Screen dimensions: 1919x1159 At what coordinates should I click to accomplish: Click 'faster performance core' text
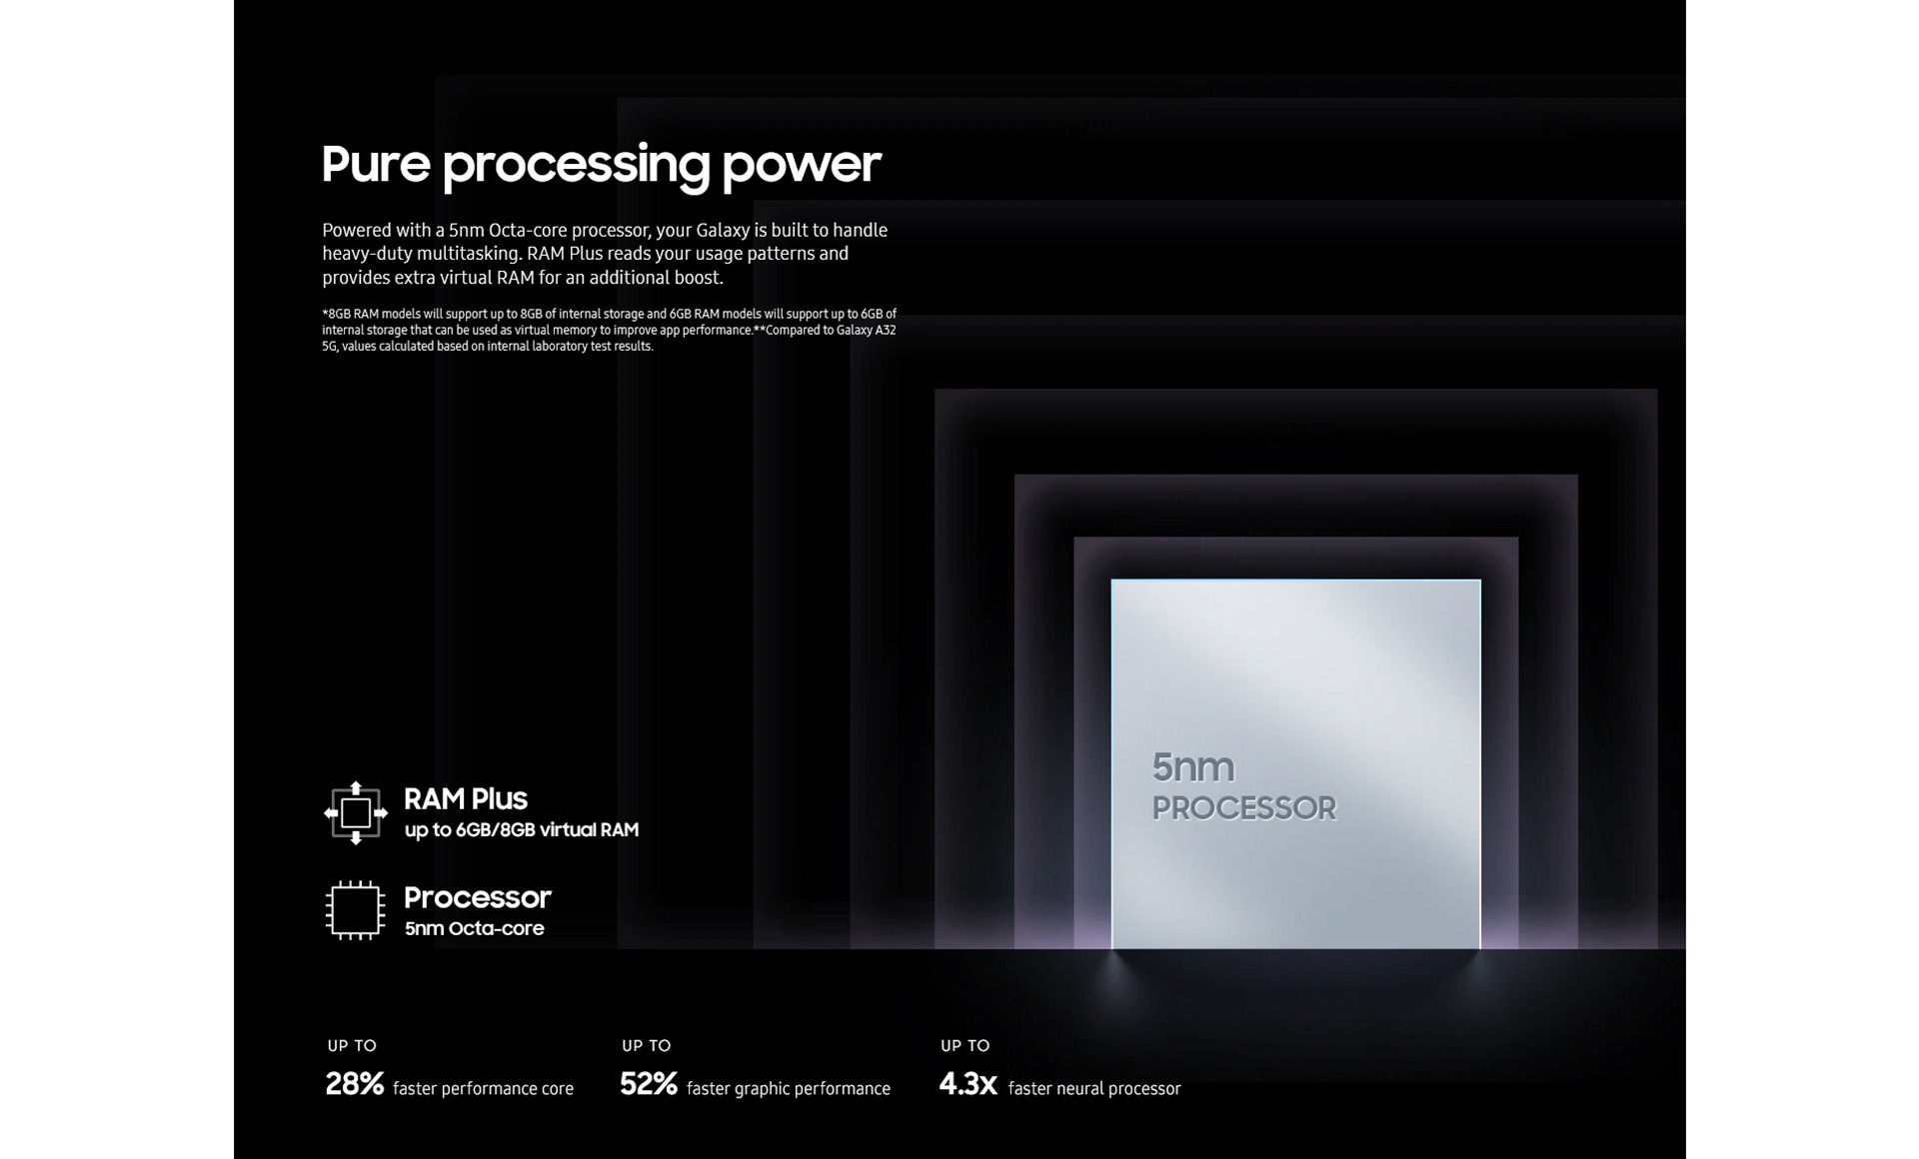[x=483, y=1089]
